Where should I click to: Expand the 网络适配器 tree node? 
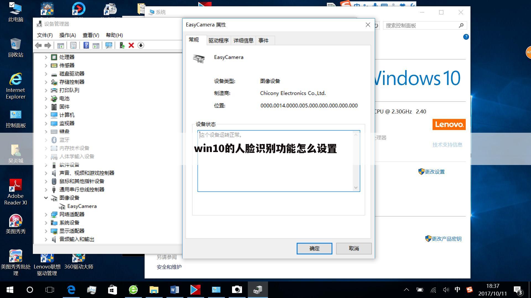click(x=46, y=215)
